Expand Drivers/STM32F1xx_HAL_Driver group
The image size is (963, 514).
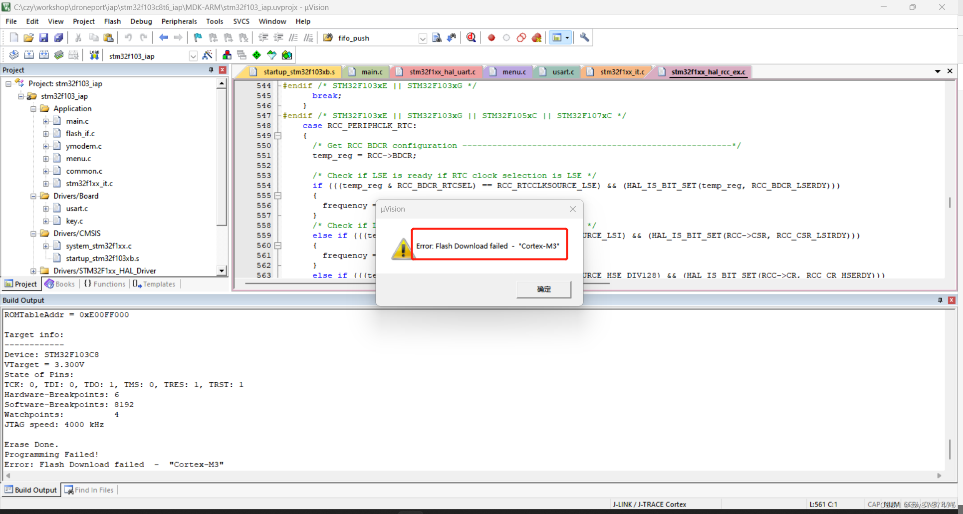33,271
